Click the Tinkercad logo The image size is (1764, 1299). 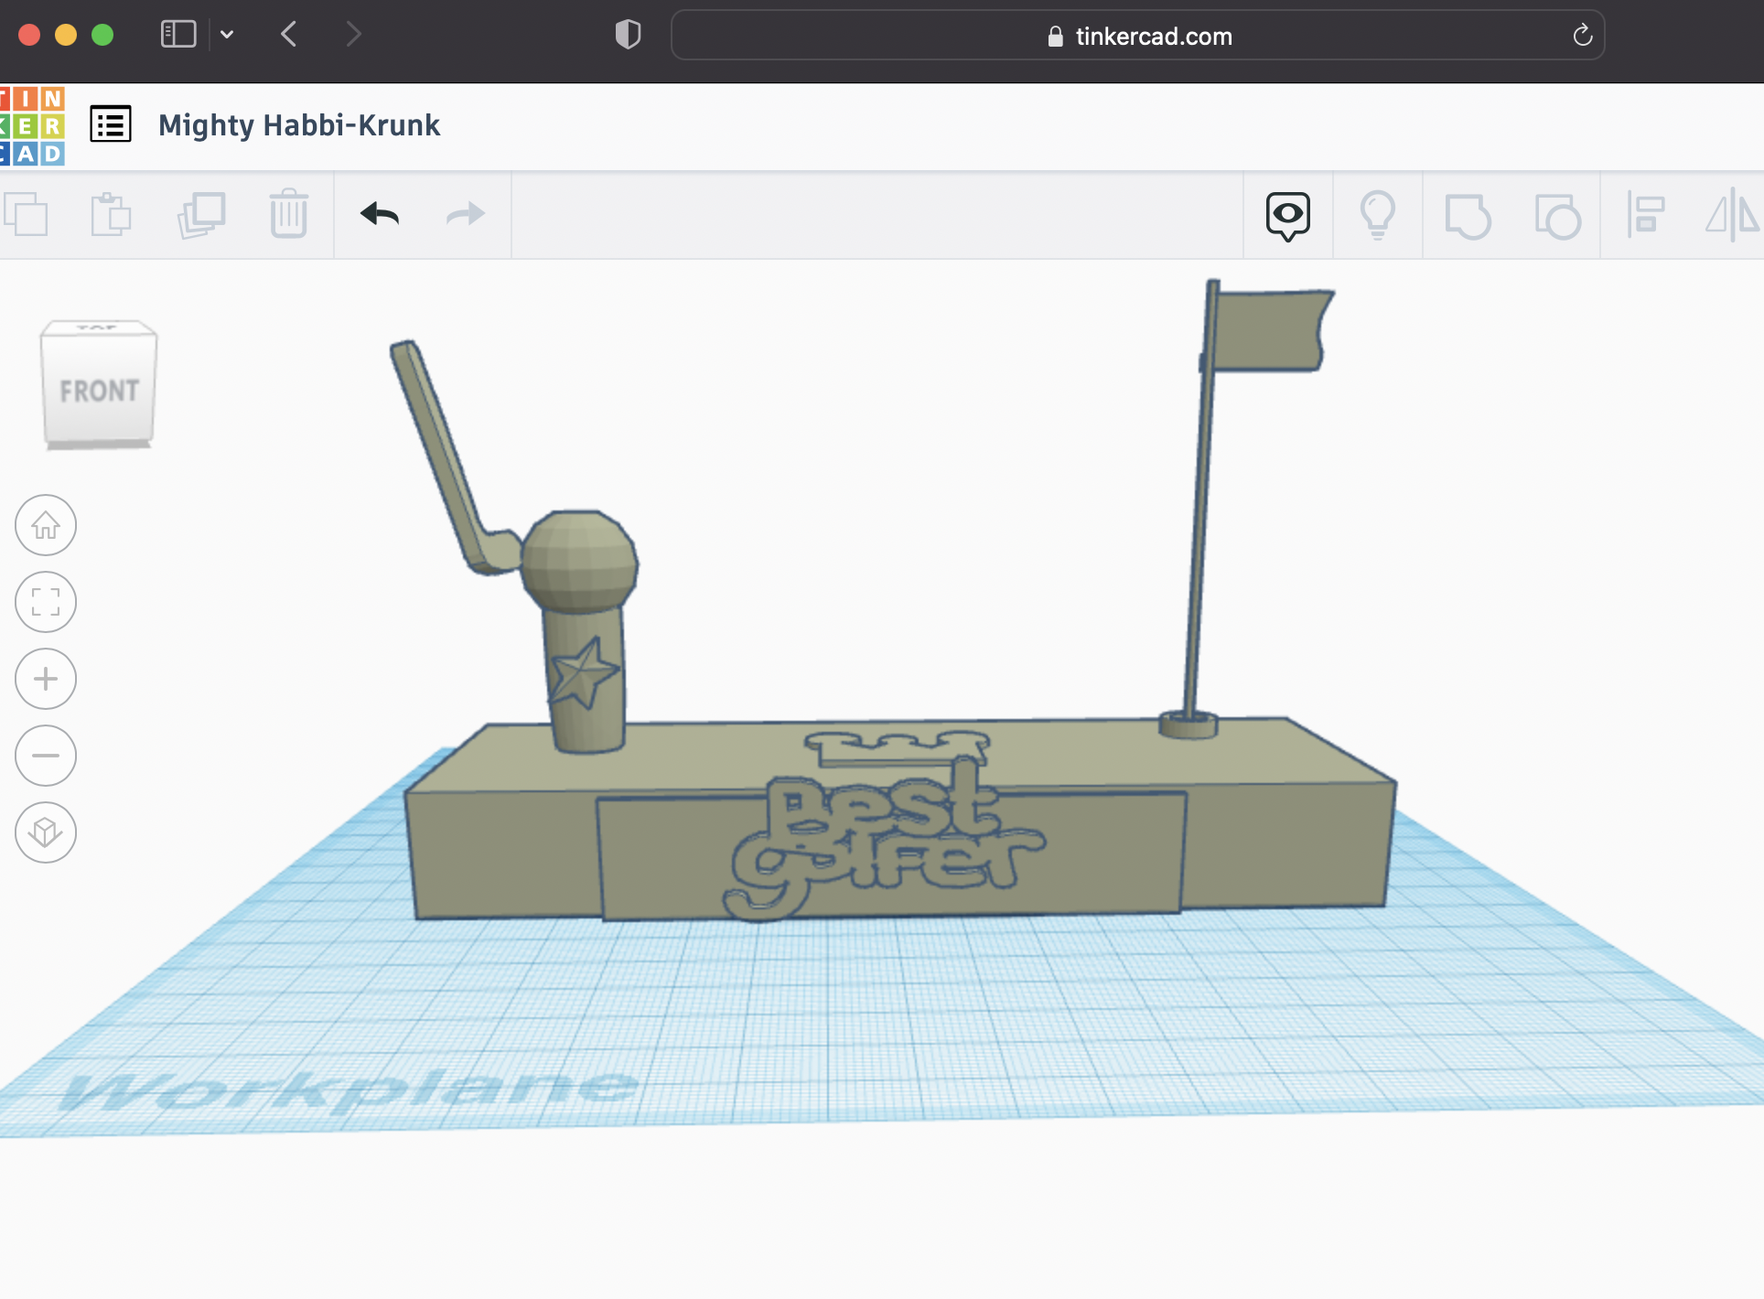click(33, 126)
